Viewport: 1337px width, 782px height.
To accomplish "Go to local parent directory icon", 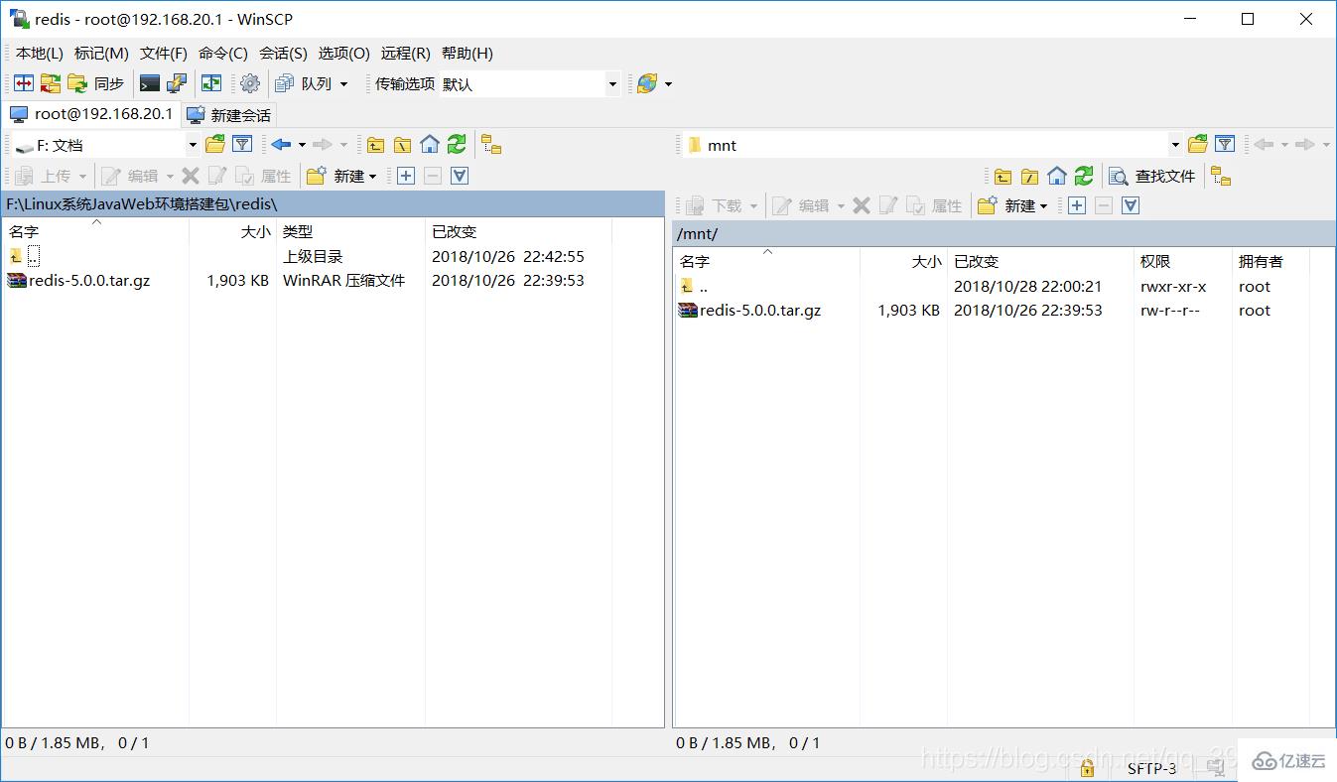I will click(x=375, y=145).
